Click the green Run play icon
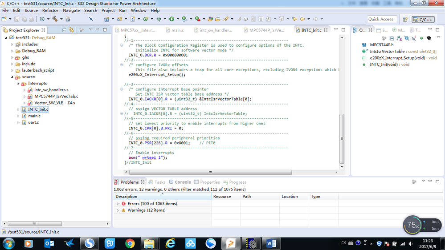 pyautogui.click(x=171, y=19)
